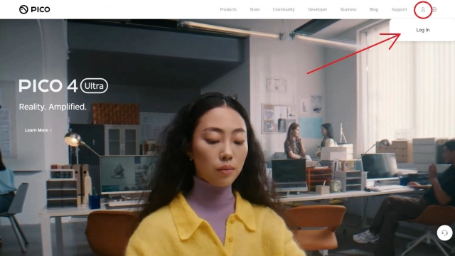Open the Products menu
Screen dimensions: 455x256
coord(228,9)
